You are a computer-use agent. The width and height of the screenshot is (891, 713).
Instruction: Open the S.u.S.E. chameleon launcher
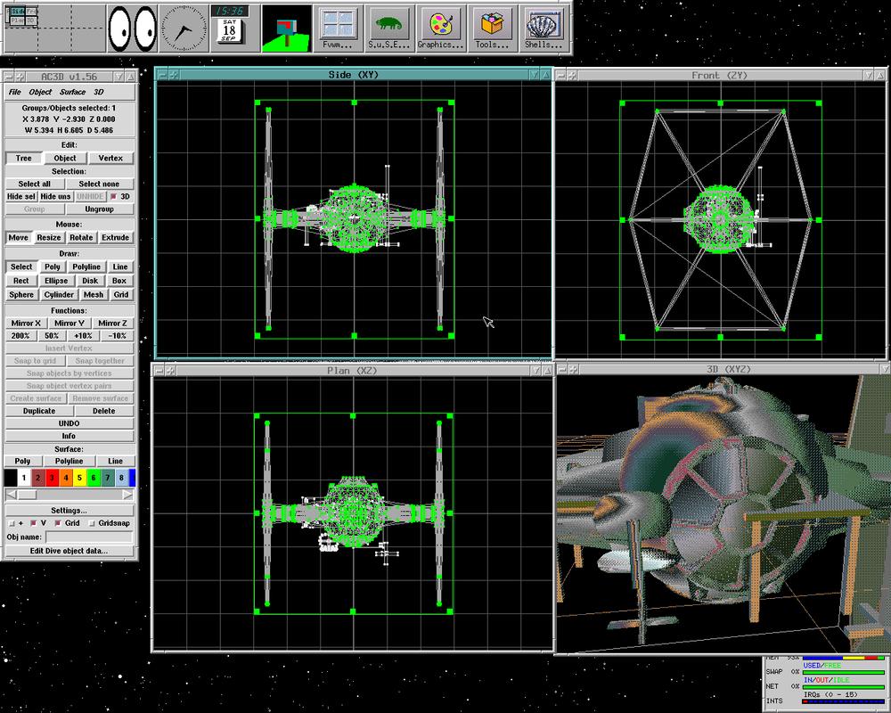[x=389, y=29]
